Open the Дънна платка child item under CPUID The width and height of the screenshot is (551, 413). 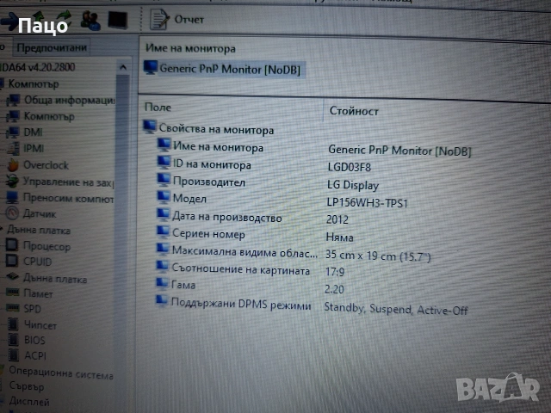pyautogui.click(x=47, y=279)
